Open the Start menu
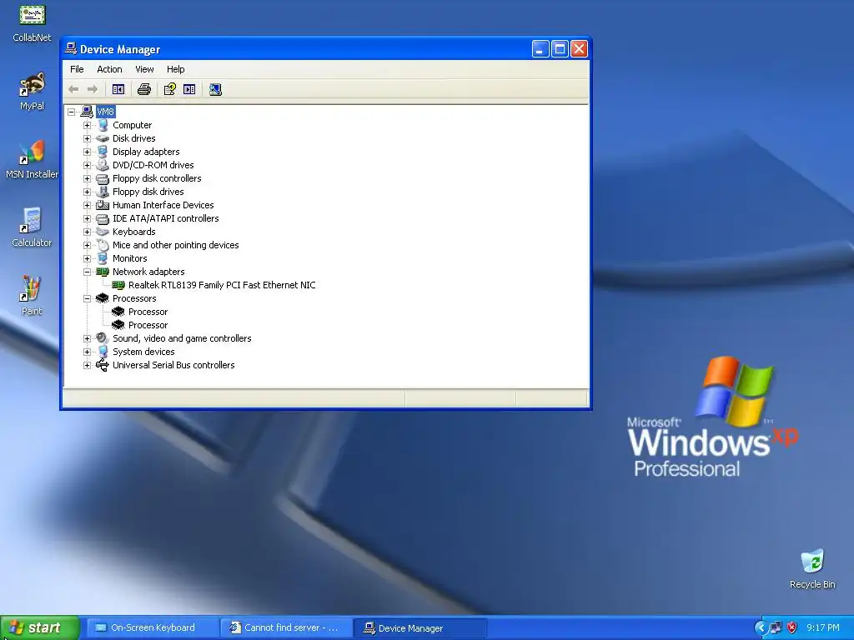This screenshot has height=640, width=854. [x=40, y=627]
